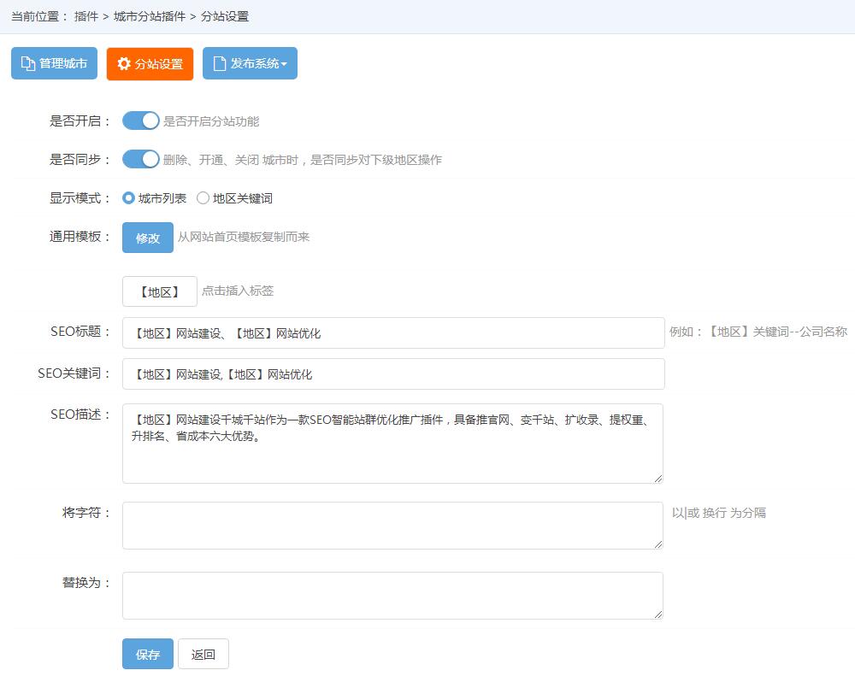Select the 城市列表 display mode
The image size is (855, 682).
[x=129, y=198]
